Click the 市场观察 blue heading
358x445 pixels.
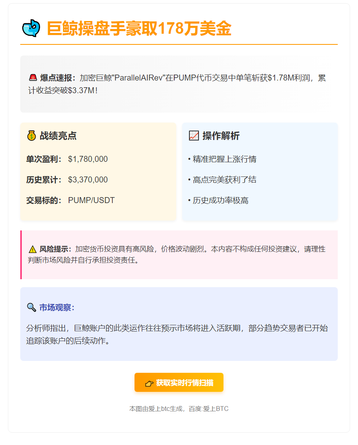click(x=57, y=307)
